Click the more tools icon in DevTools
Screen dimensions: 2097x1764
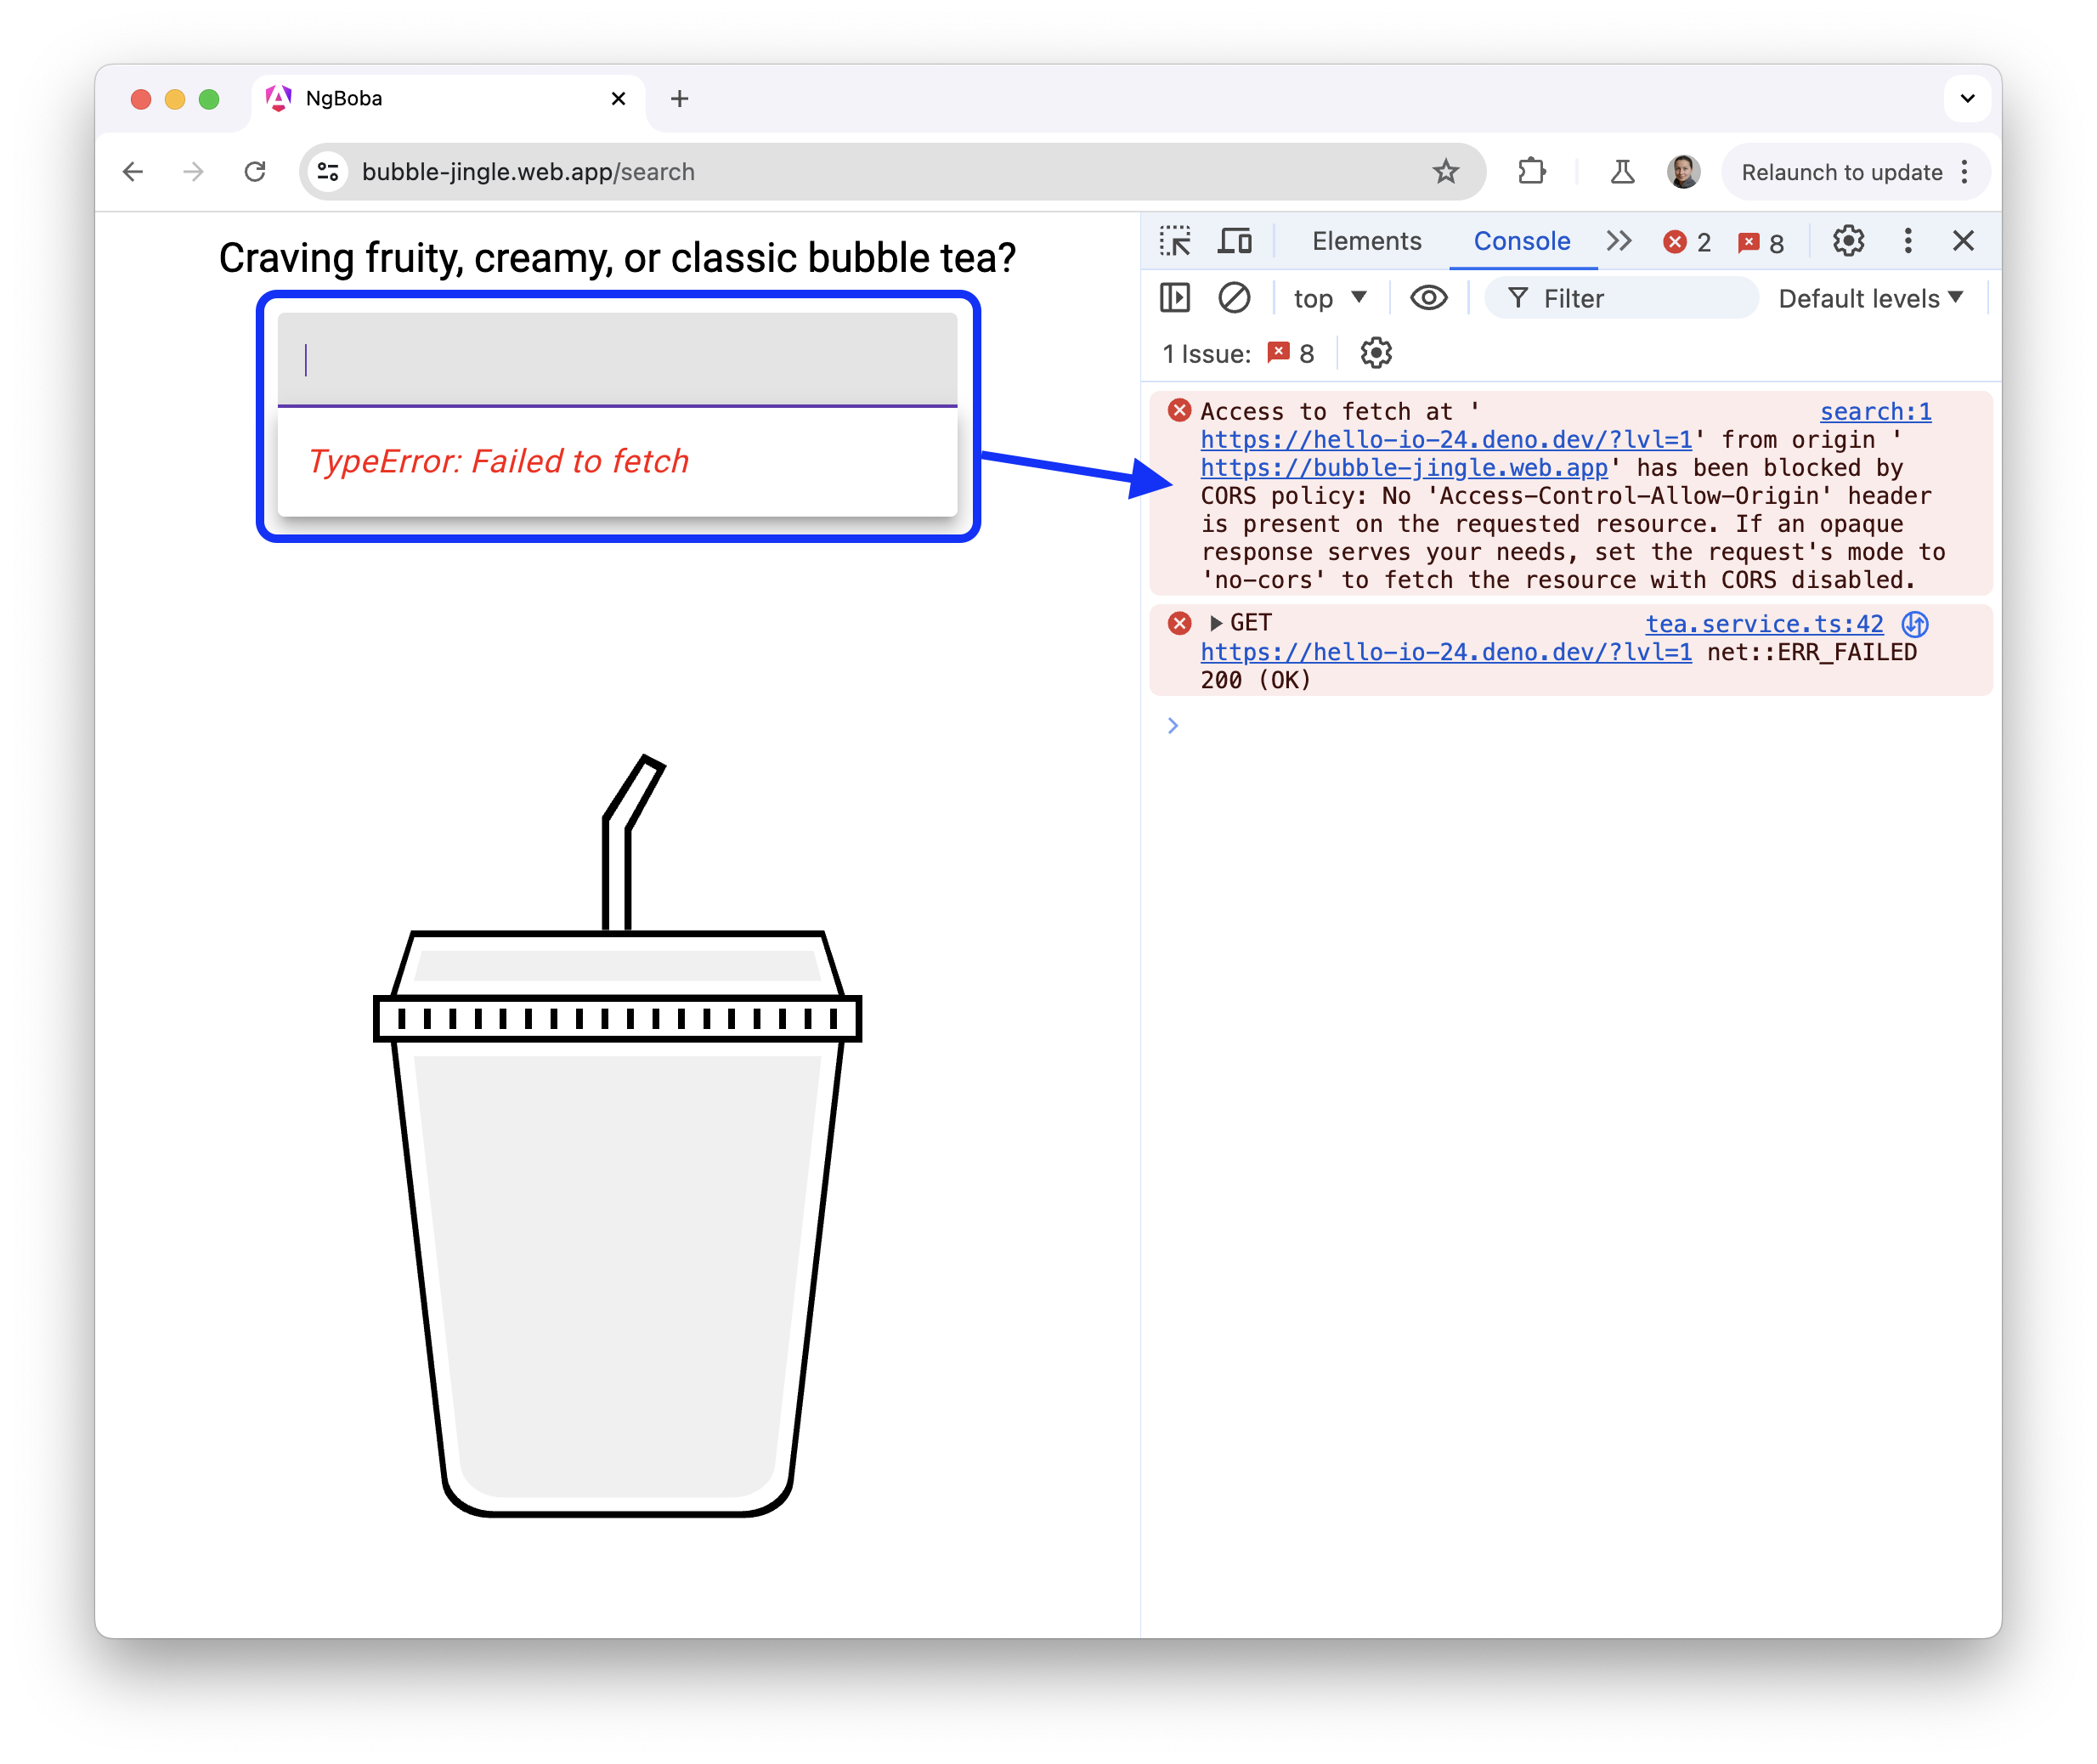pos(1904,241)
